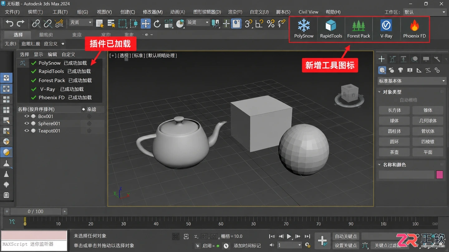This screenshot has height=252, width=449.
Task: Select the Geometry category icon
Action: click(x=382, y=70)
